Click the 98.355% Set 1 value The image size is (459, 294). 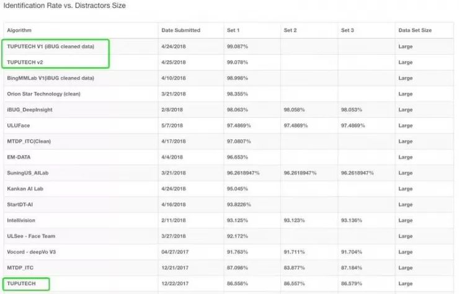238,94
